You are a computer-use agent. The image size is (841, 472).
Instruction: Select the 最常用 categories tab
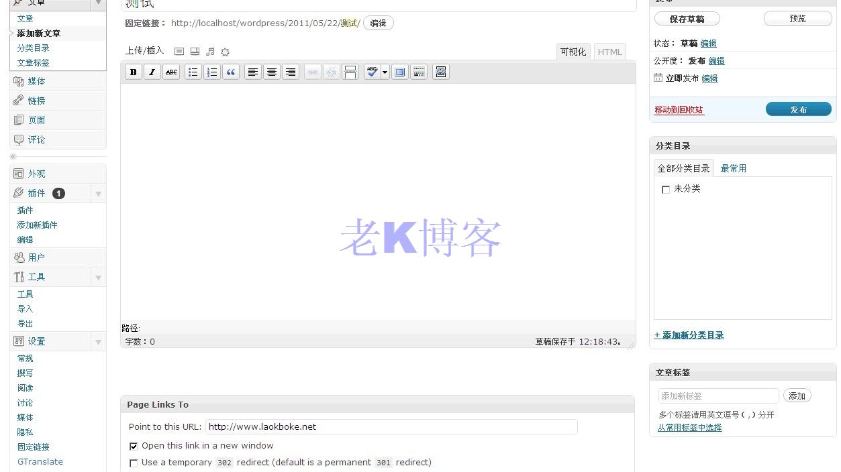[x=733, y=168]
